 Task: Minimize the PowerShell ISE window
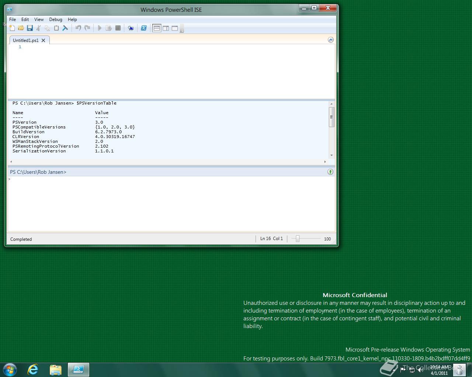(304, 8)
